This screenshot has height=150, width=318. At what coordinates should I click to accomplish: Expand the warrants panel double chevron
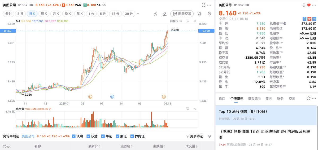(209, 137)
